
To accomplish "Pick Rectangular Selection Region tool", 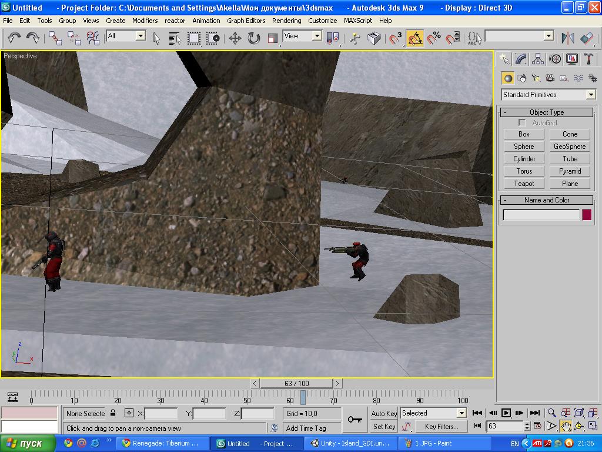I will [x=193, y=38].
